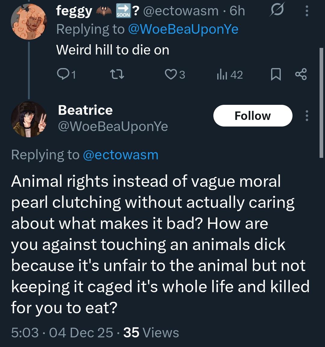Tap the 5:03 · 04 Dec 25 timestamp
Image resolution: width=325 pixels, height=347 pixels.
(x=62, y=333)
